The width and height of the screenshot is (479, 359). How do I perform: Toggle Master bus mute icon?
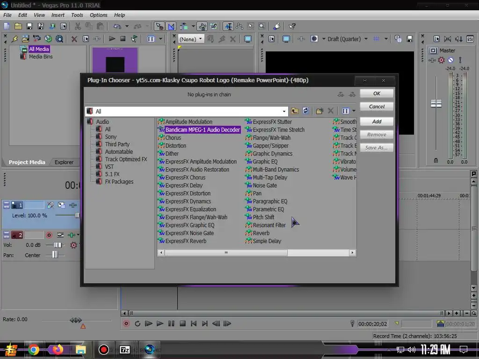pos(450,60)
